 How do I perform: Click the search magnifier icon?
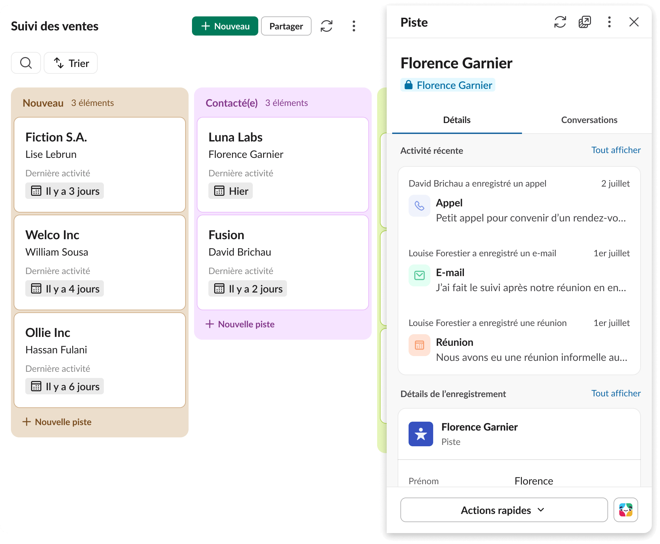coord(26,63)
